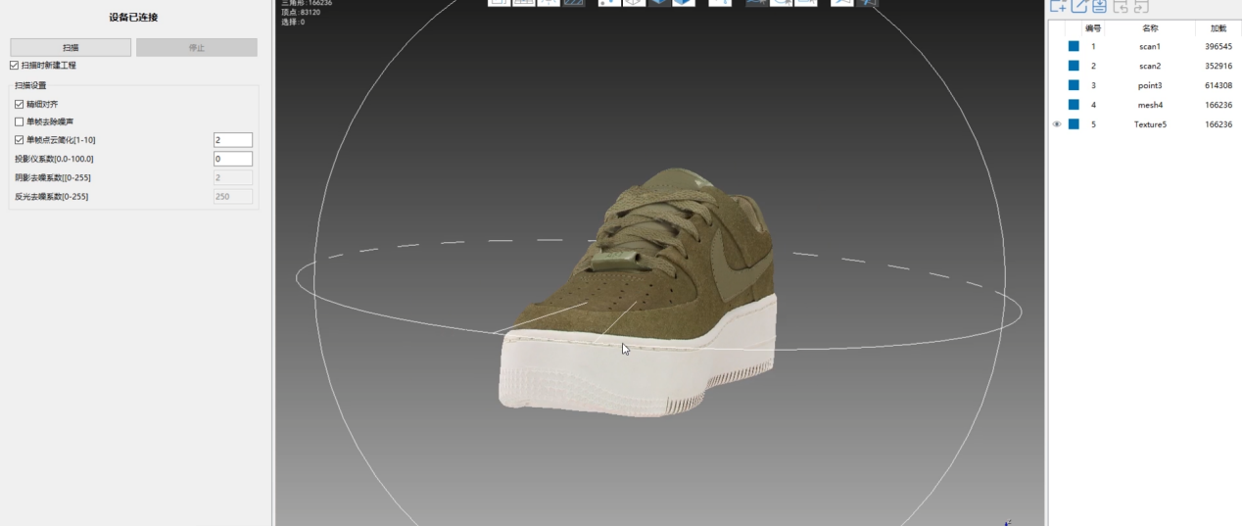Click the add new item icon in list panel
This screenshot has width=1243, height=527.
pos(1059,6)
